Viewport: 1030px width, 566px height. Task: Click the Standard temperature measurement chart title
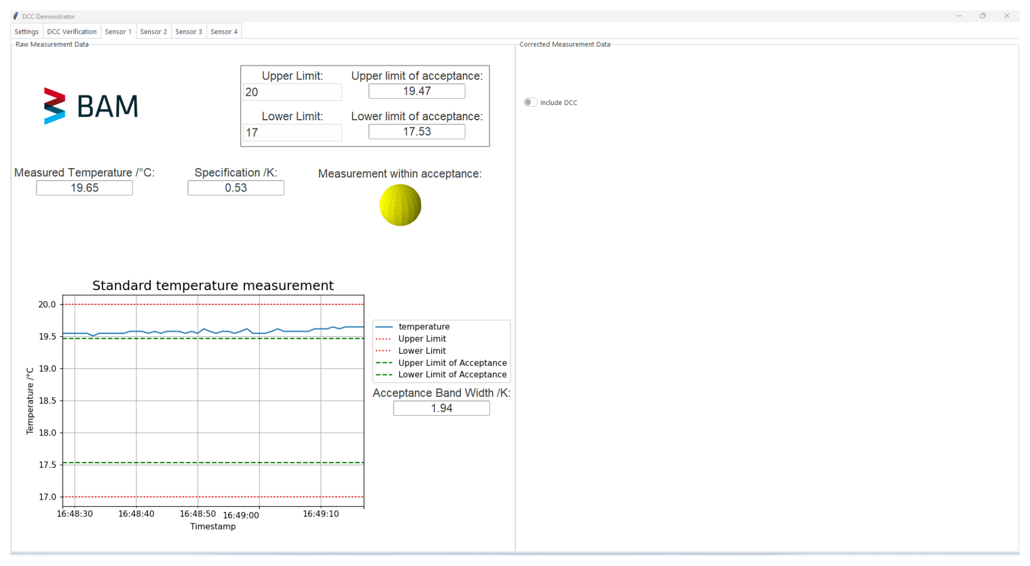pyautogui.click(x=213, y=285)
